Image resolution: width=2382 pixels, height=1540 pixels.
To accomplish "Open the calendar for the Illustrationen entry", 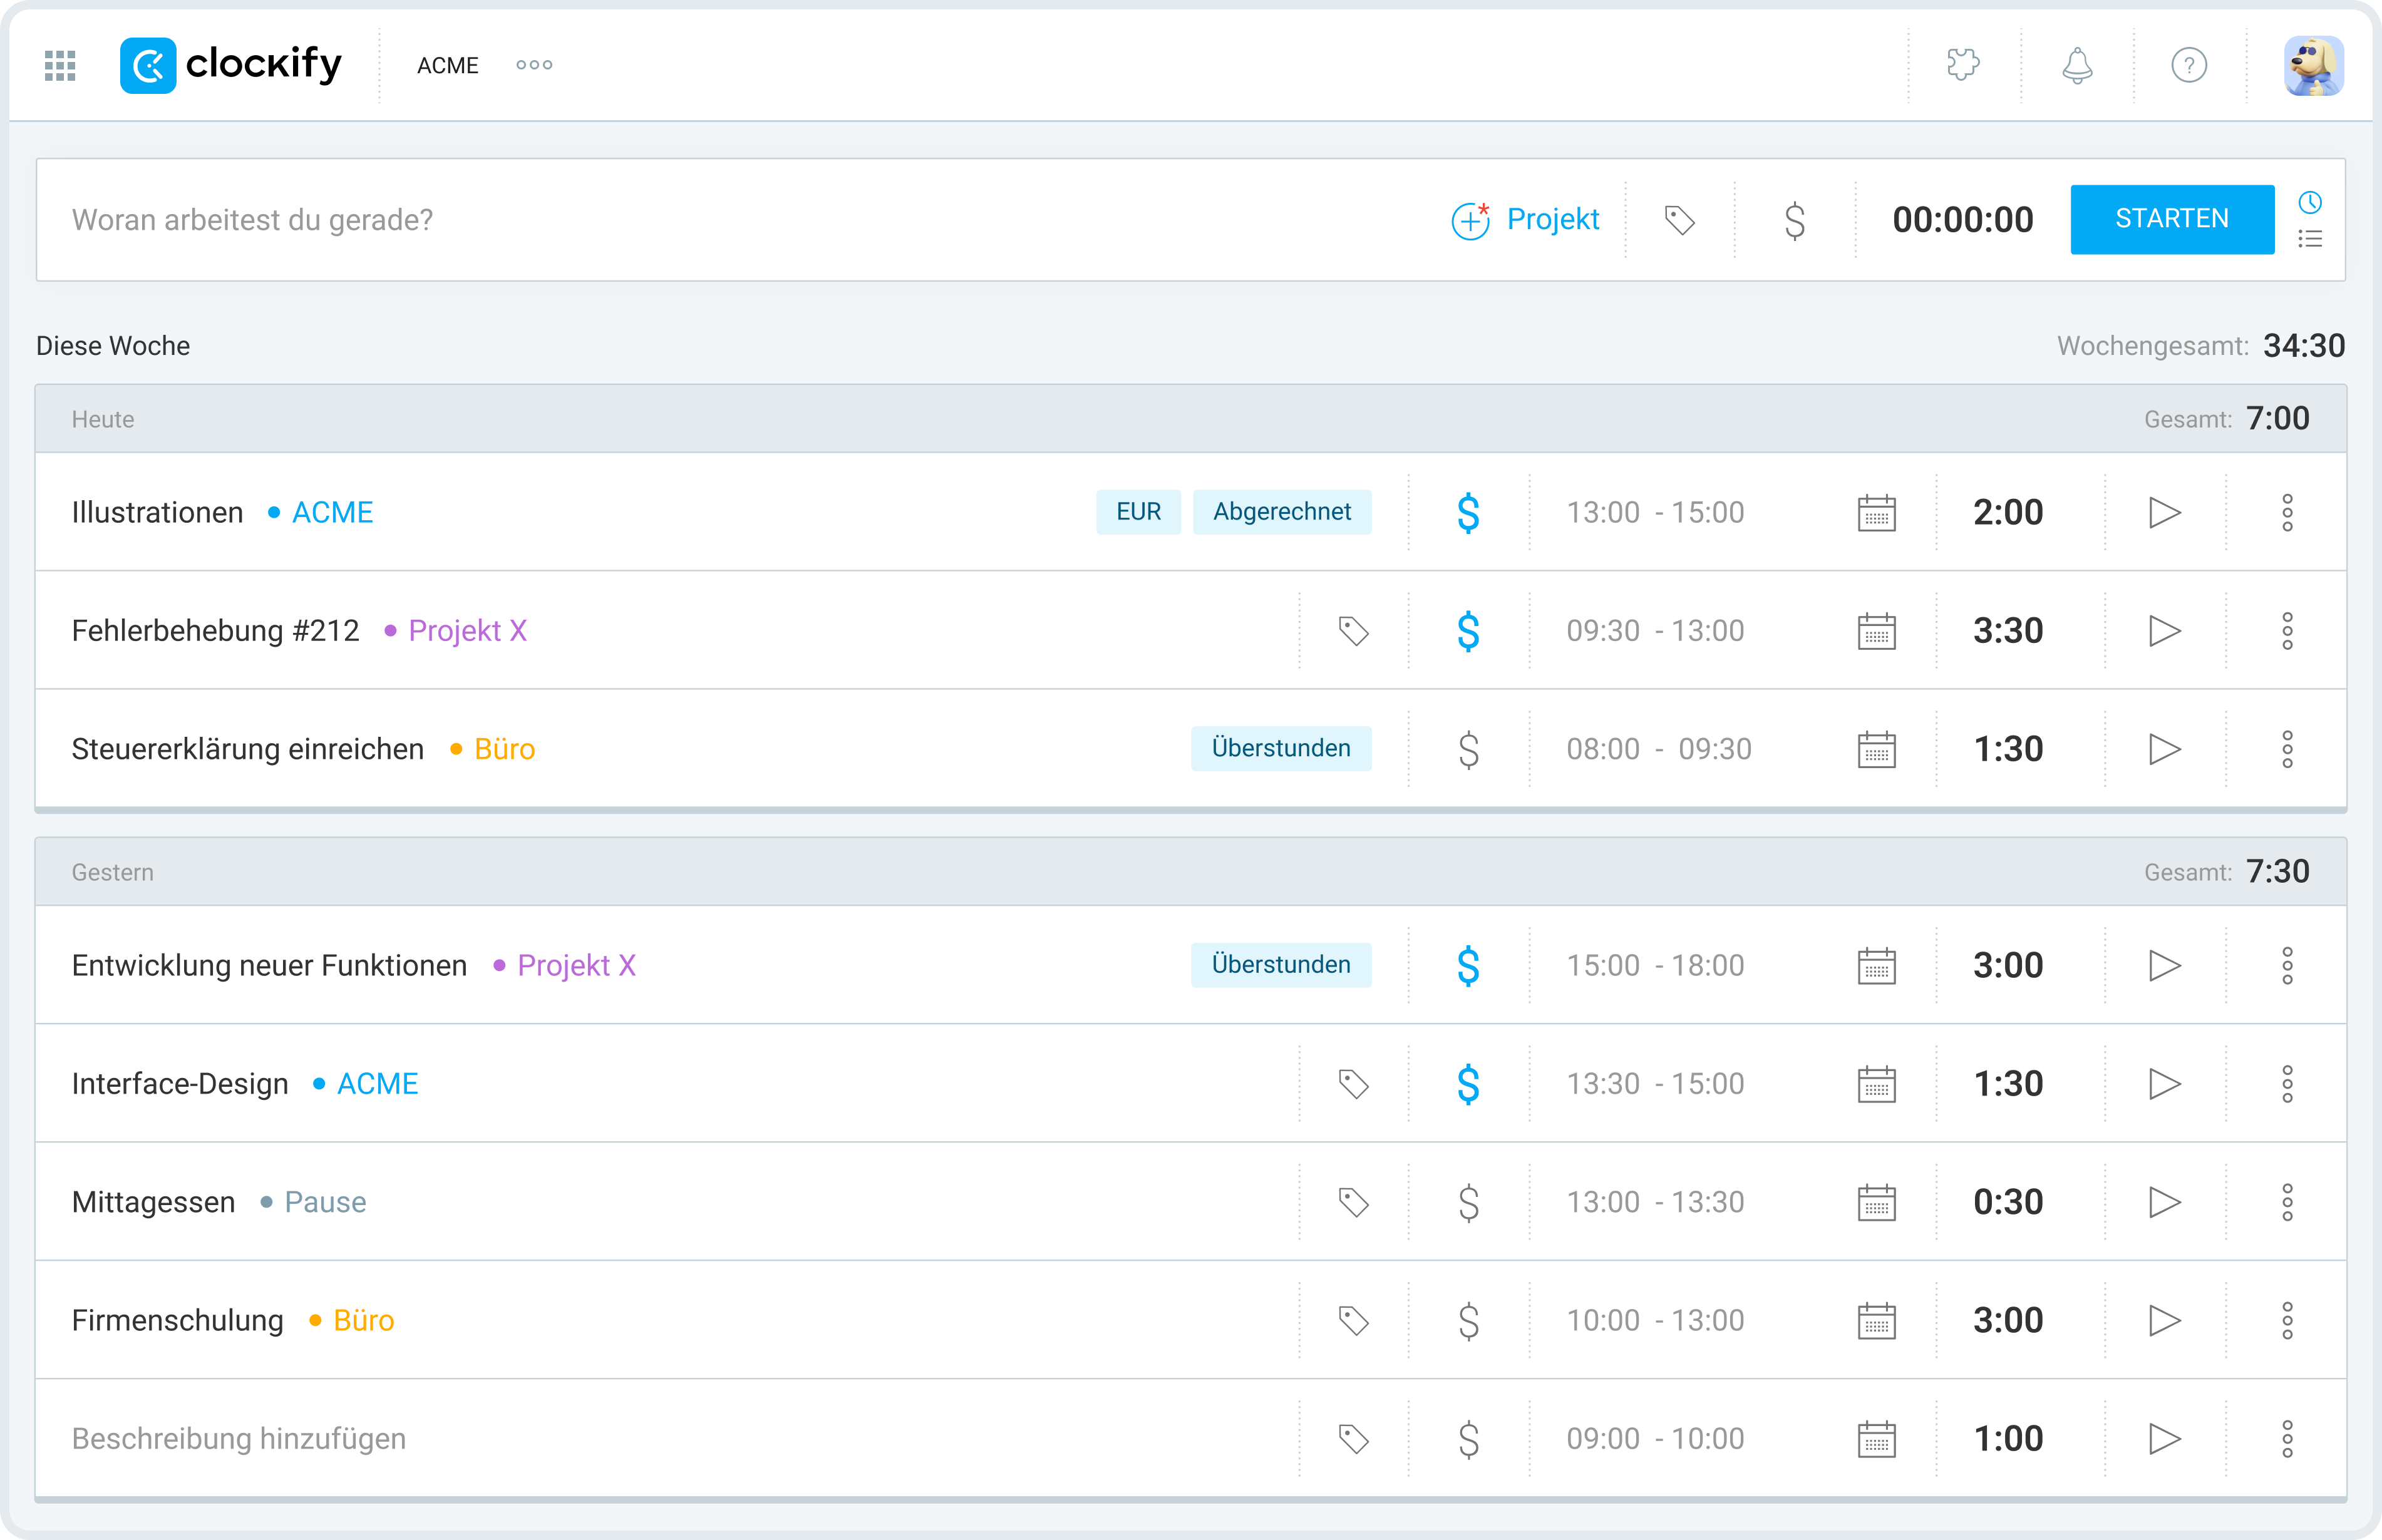I will tap(1876, 513).
